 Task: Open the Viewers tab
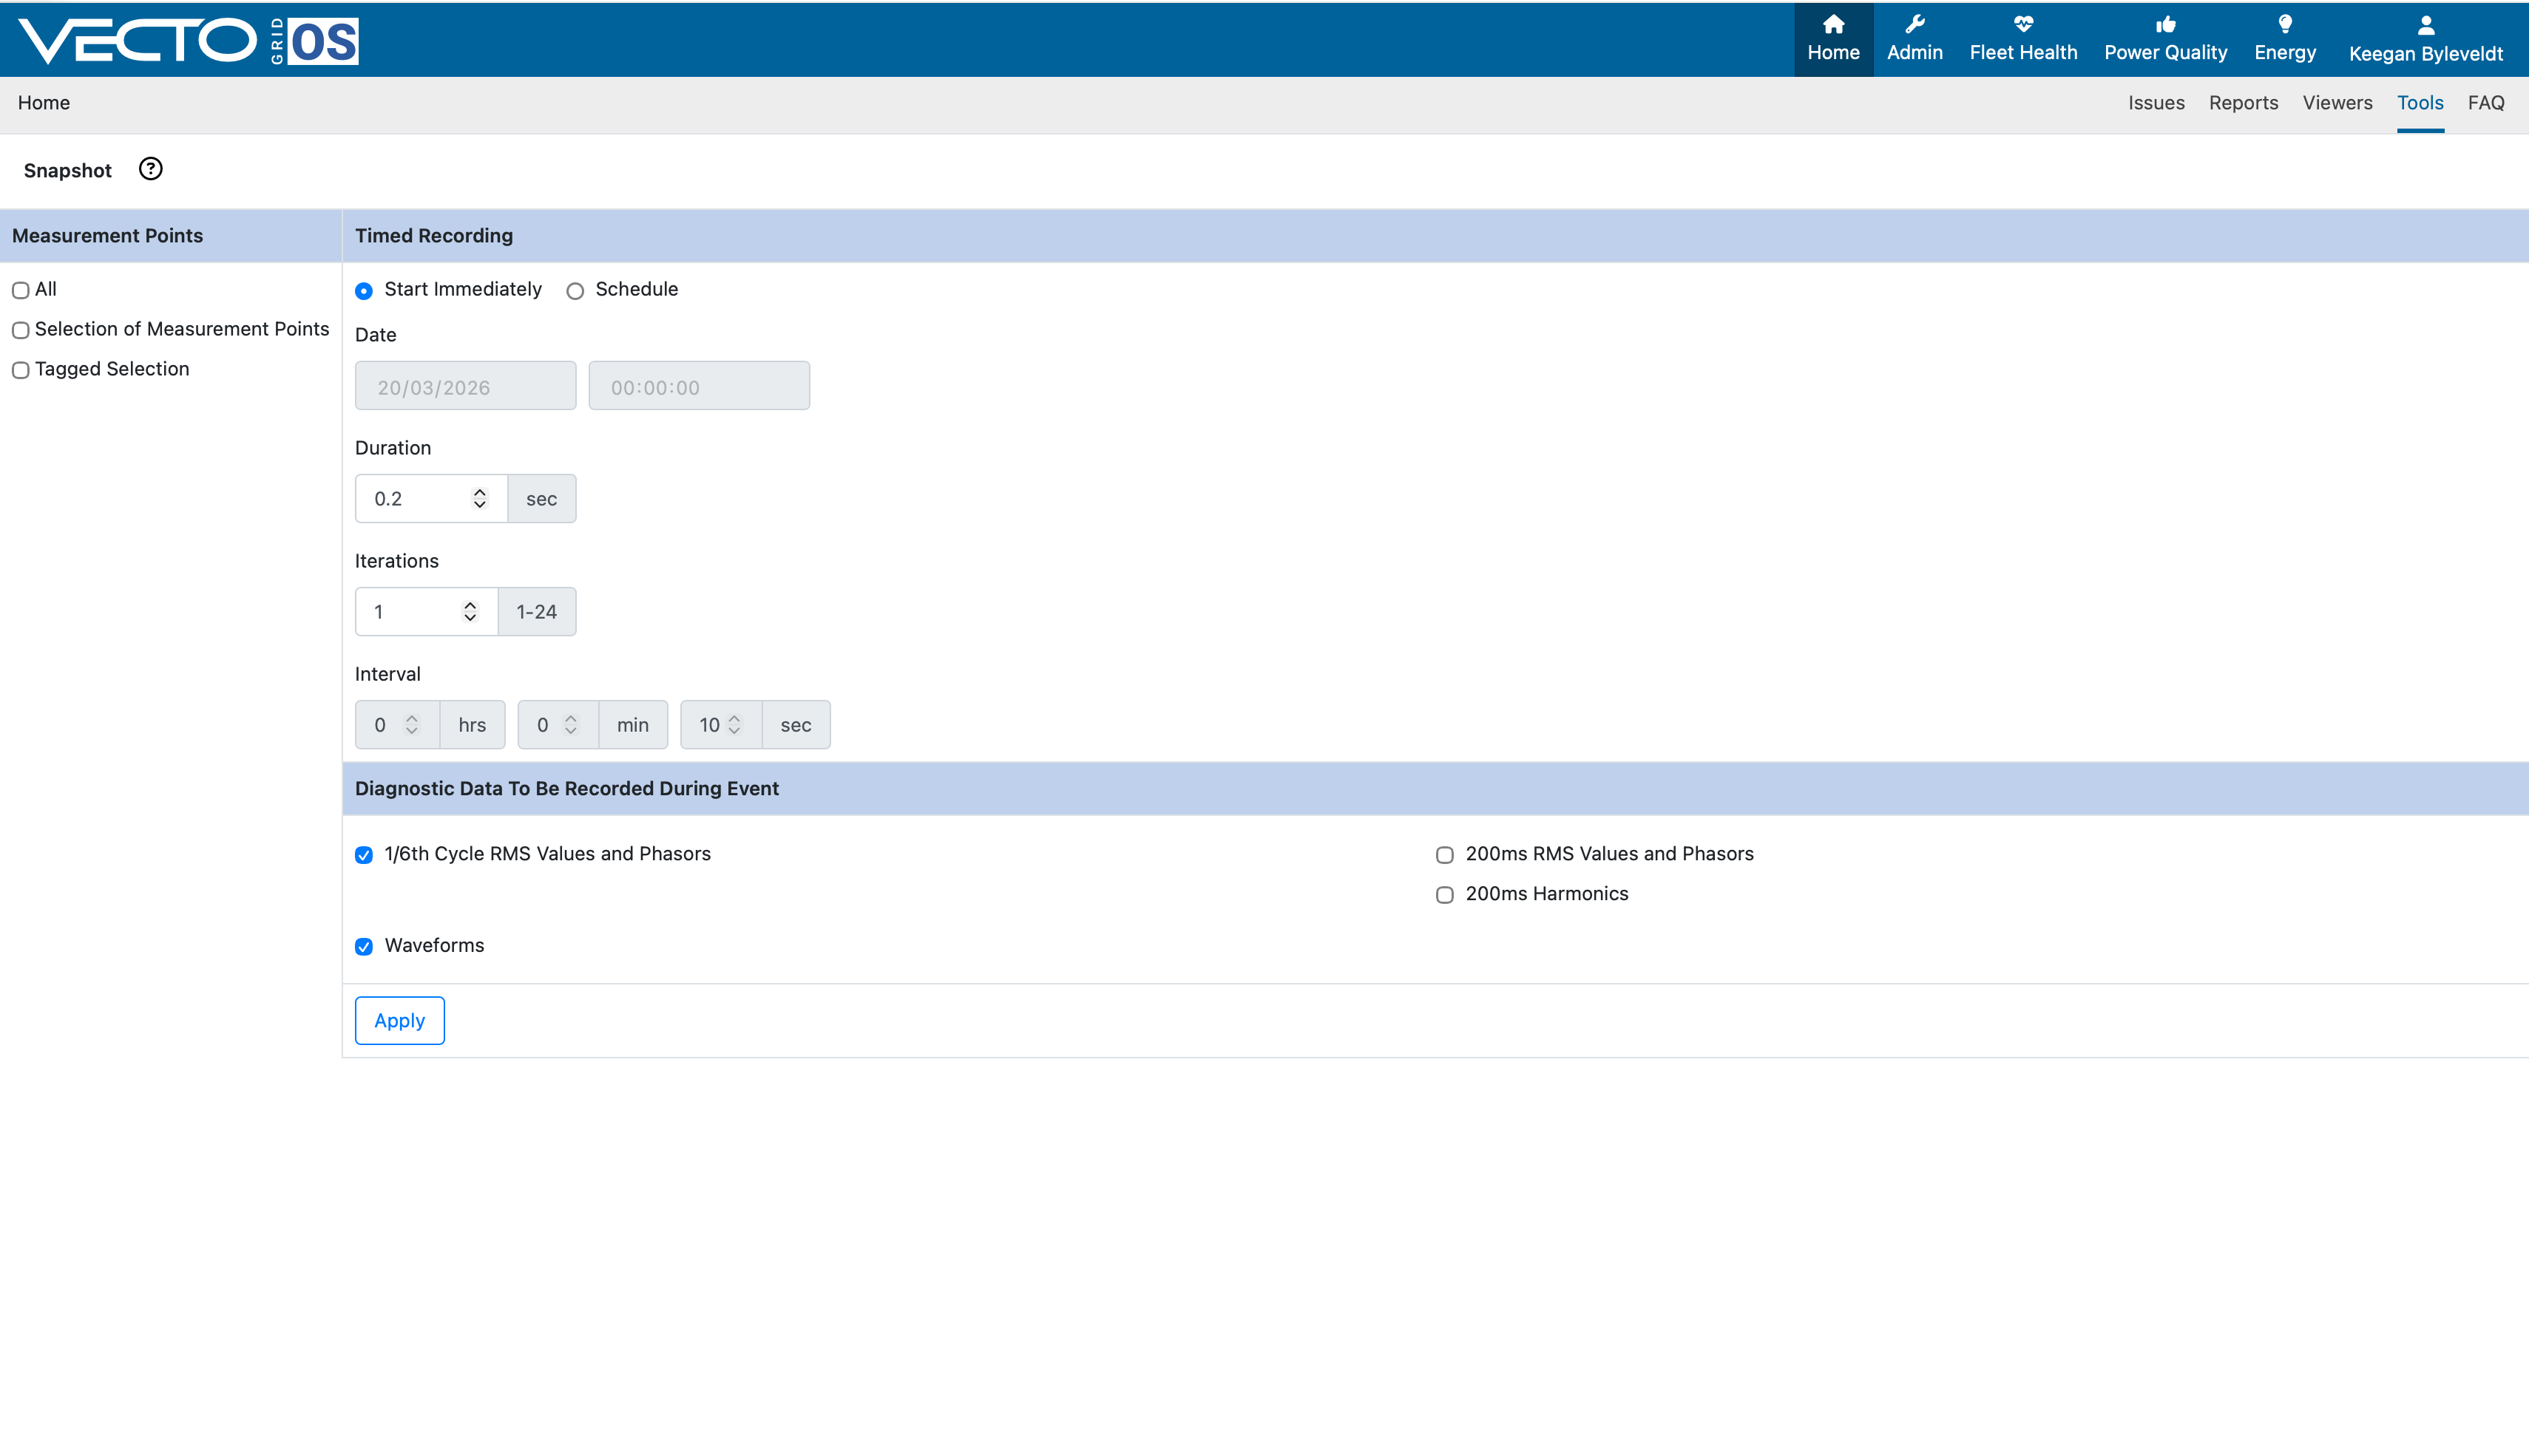pyautogui.click(x=2337, y=103)
